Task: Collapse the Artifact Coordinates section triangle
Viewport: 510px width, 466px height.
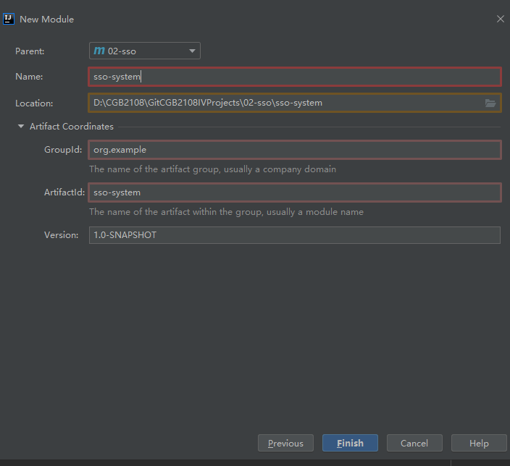Action: [21, 126]
